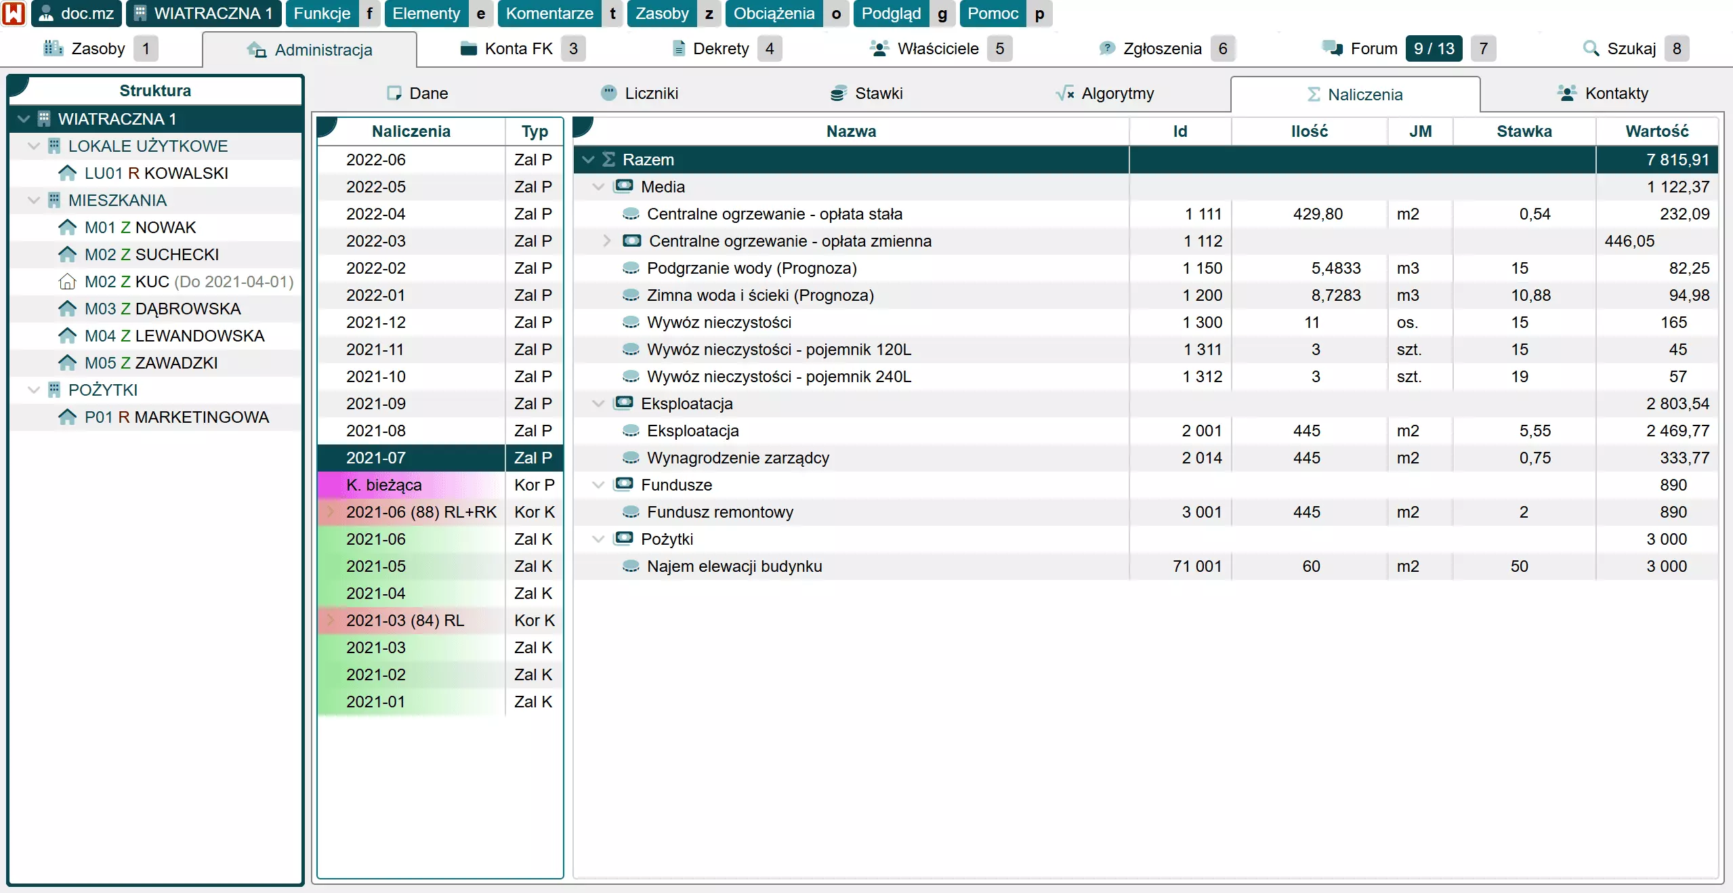
Task: Collapse the POŻYTKI group
Action: [x=34, y=390]
